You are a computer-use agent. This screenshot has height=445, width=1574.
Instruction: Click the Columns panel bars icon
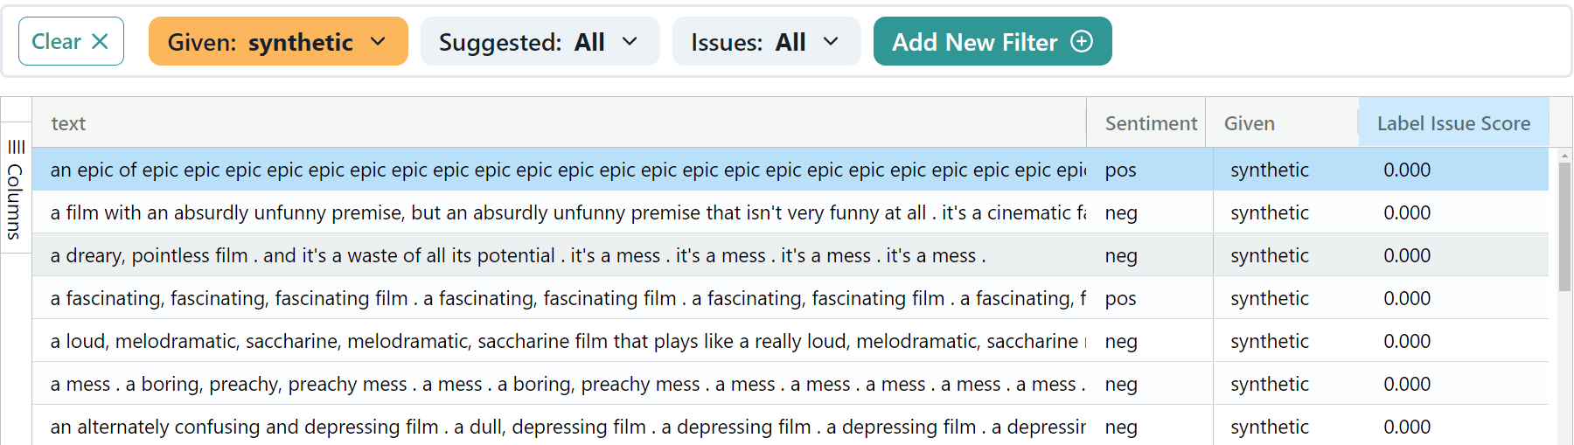click(16, 146)
